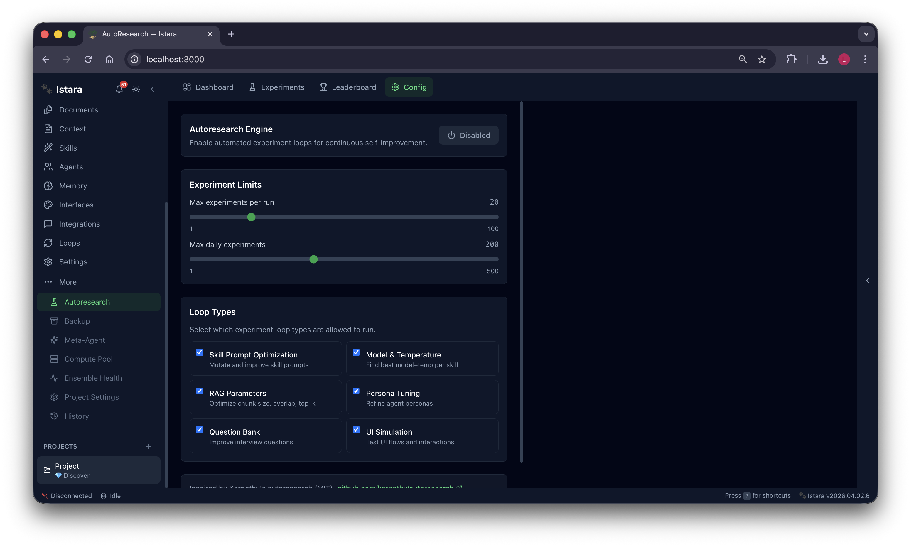Click the Interfaces palette icon
This screenshot has width=911, height=547.
tap(48, 205)
